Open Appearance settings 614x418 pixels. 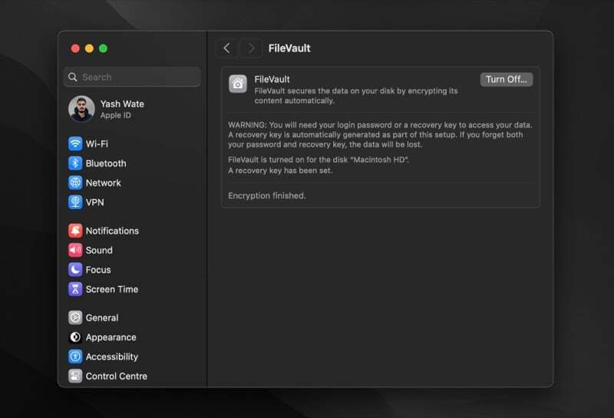tap(132, 337)
